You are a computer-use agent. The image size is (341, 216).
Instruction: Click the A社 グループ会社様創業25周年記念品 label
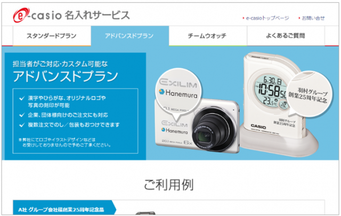(61, 210)
